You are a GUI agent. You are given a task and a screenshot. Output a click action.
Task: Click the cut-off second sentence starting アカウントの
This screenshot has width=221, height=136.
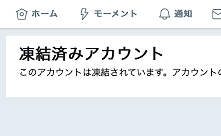(x=197, y=72)
